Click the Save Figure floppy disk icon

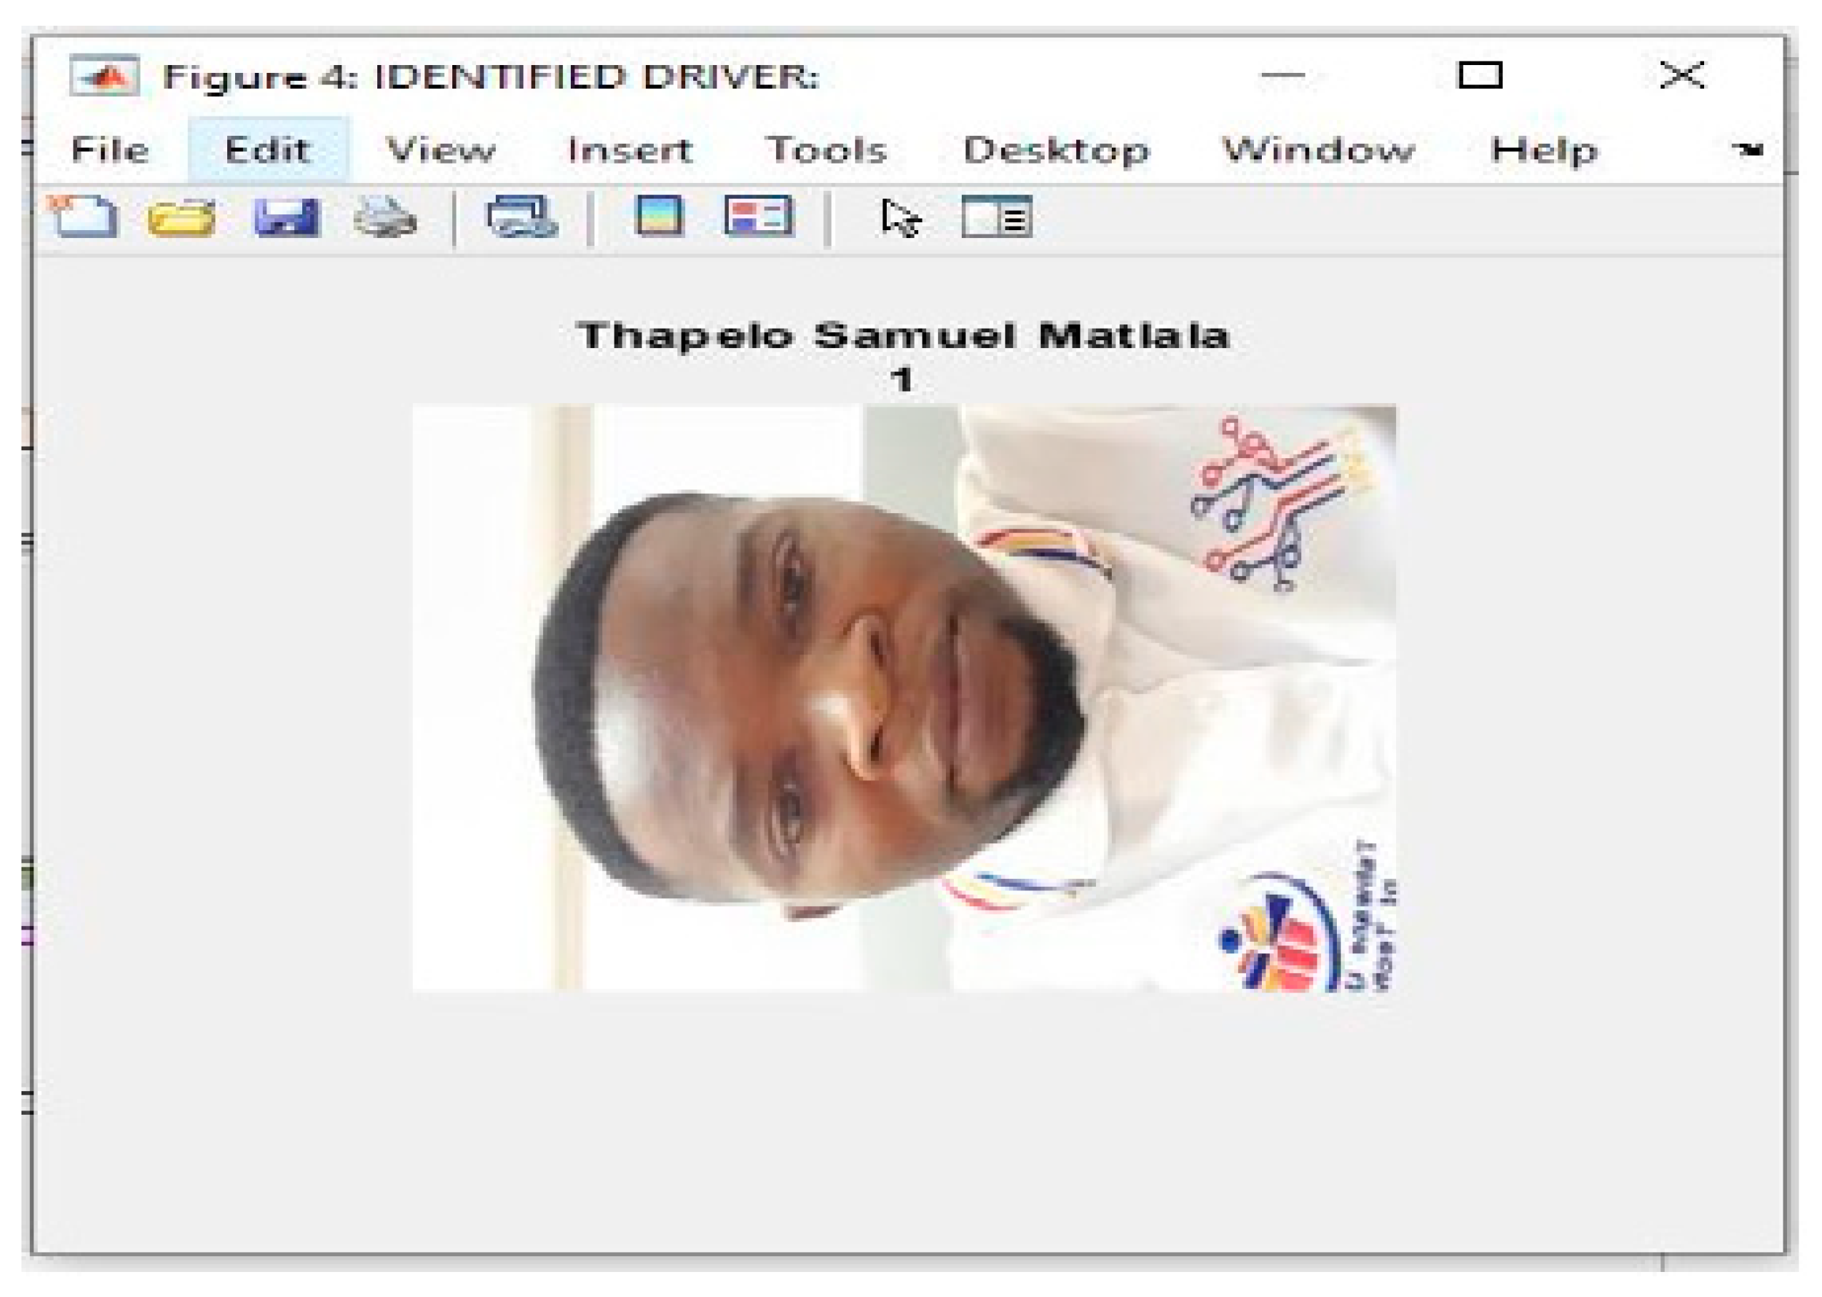(x=287, y=217)
